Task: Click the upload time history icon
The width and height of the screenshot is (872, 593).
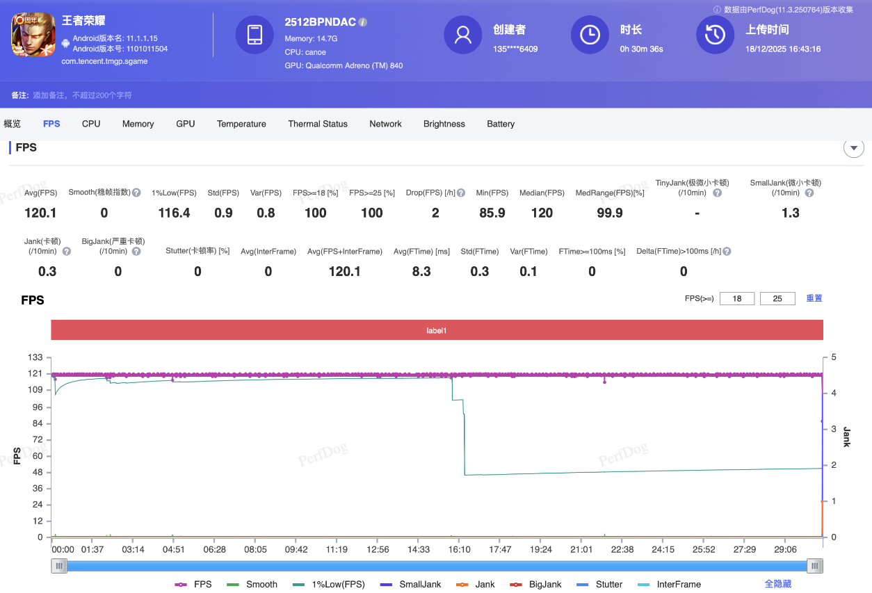Action: (x=715, y=35)
